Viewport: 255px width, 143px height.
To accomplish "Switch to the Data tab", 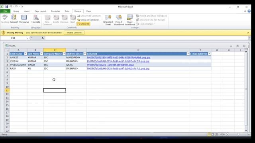I will point(67,11).
